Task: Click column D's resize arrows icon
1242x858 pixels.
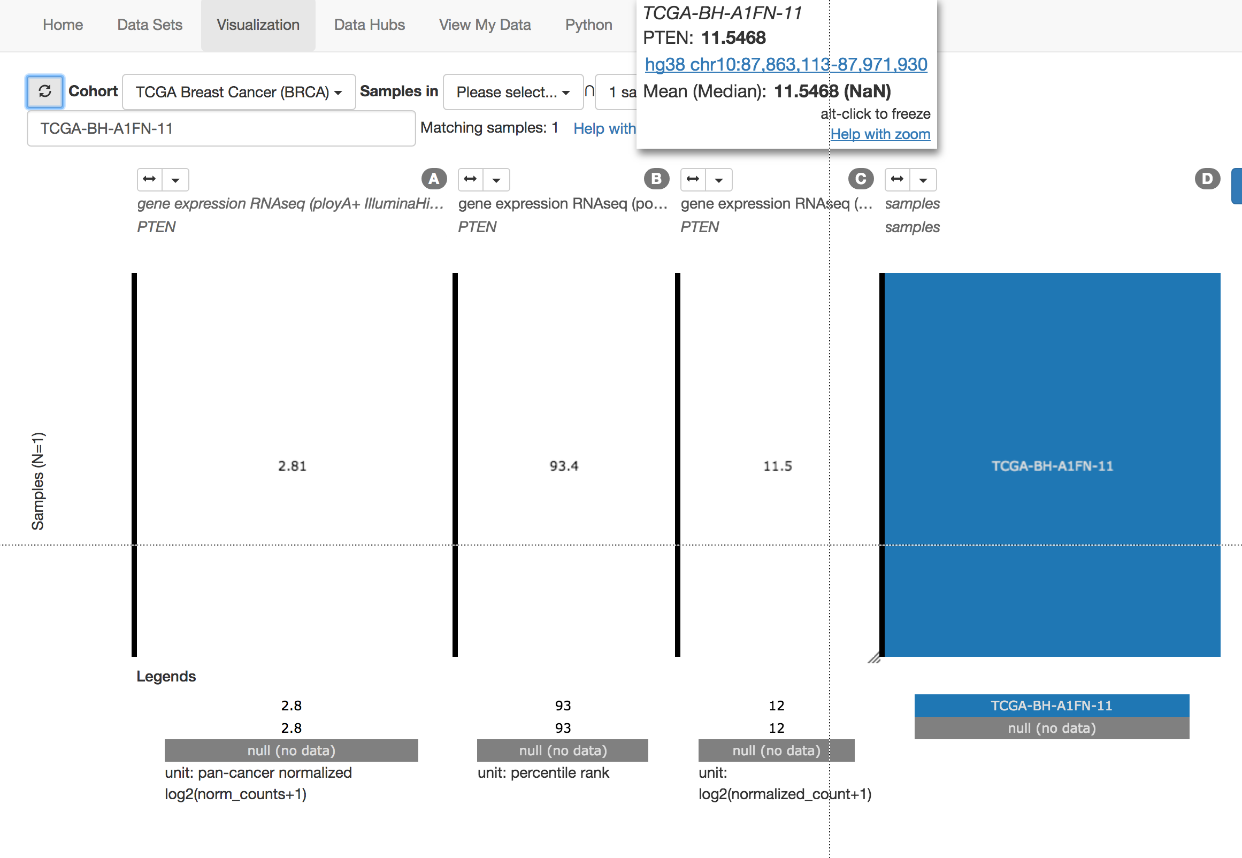Action: pos(898,179)
